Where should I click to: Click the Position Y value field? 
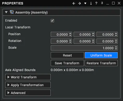(84, 34)
